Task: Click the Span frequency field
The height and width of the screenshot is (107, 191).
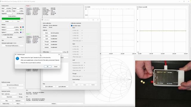Action: [20, 11]
